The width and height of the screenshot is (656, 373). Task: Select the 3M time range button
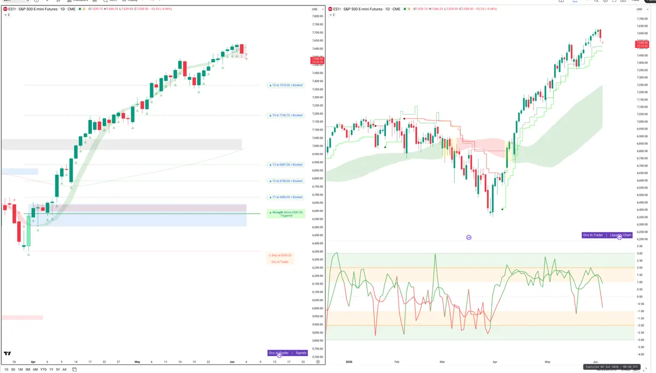[28, 370]
